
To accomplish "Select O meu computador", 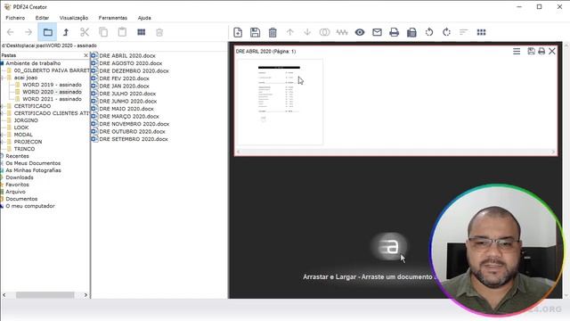I will click(x=30, y=206).
